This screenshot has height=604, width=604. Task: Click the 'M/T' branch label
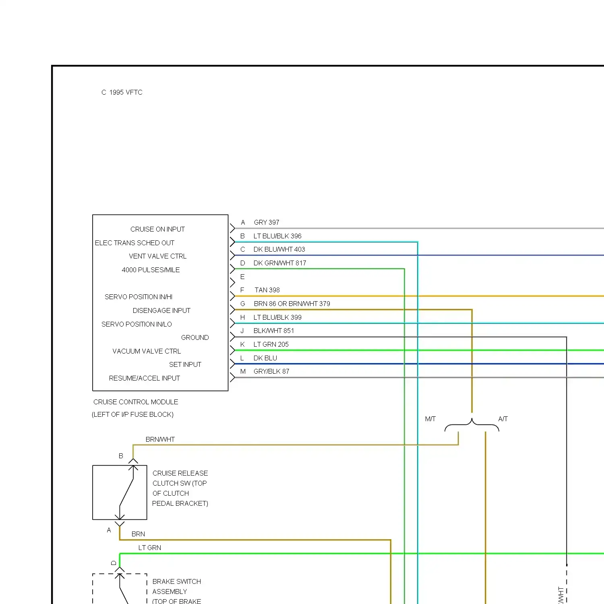point(430,419)
